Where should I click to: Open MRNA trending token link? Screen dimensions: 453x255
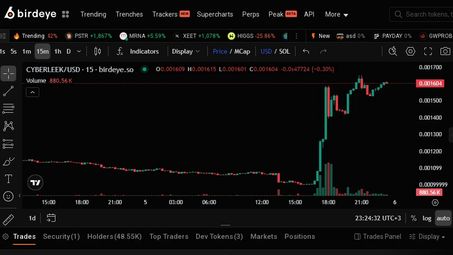(x=143, y=36)
